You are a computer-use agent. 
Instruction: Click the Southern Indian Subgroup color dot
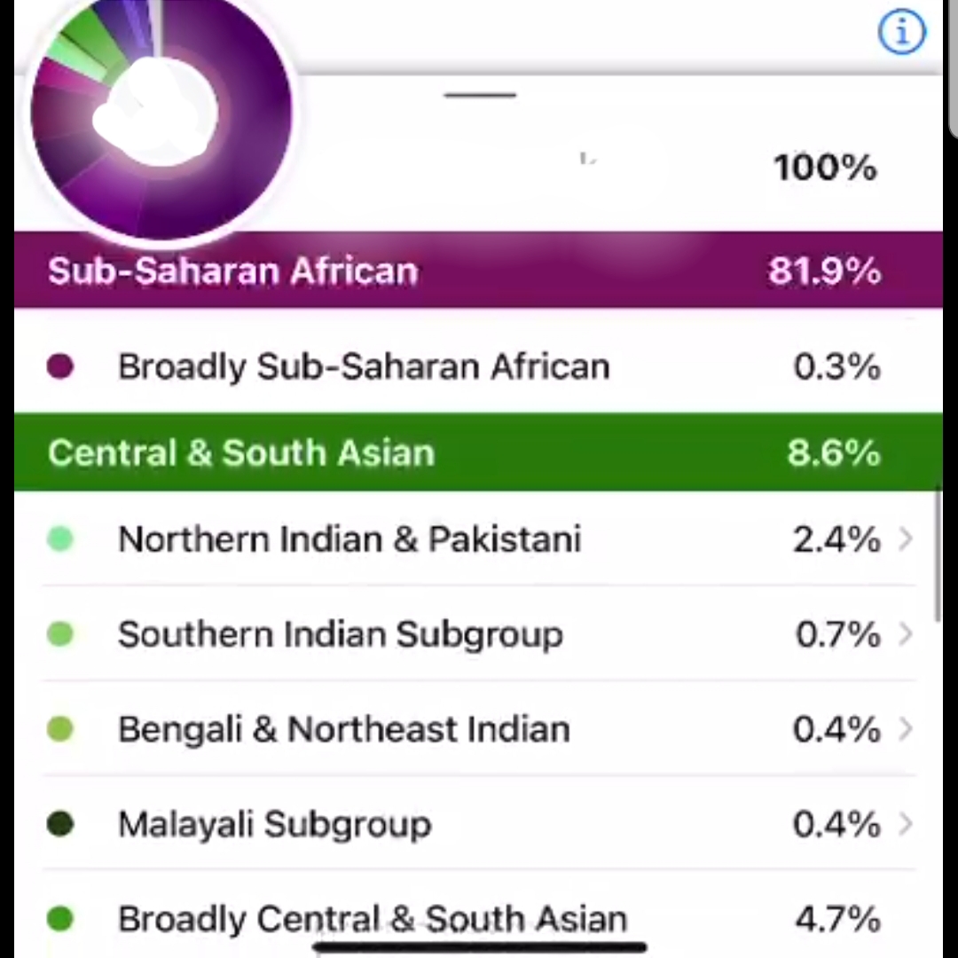pyautogui.click(x=60, y=633)
